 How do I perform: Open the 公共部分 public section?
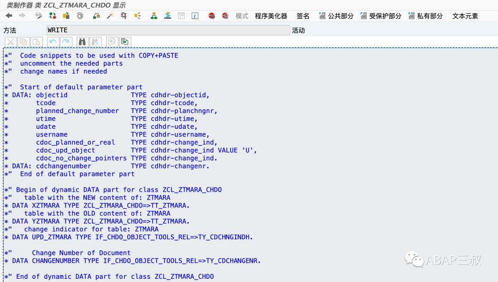(x=336, y=16)
